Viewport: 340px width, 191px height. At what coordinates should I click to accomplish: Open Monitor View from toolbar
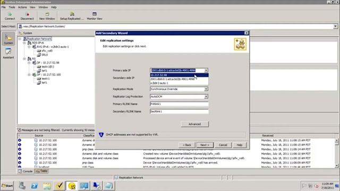[95, 16]
